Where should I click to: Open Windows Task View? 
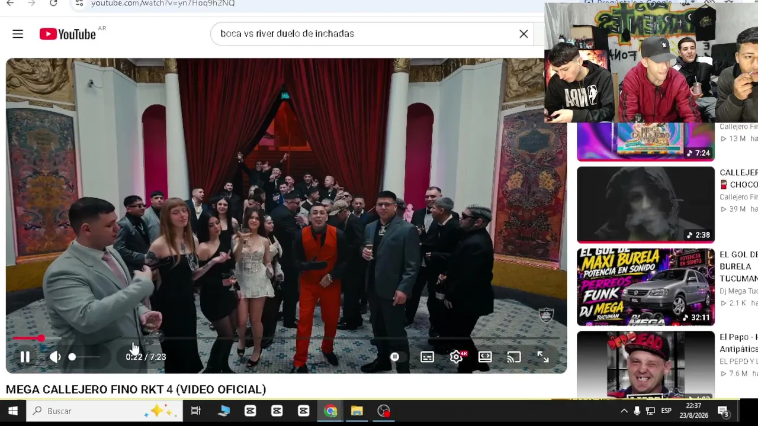[x=195, y=411]
